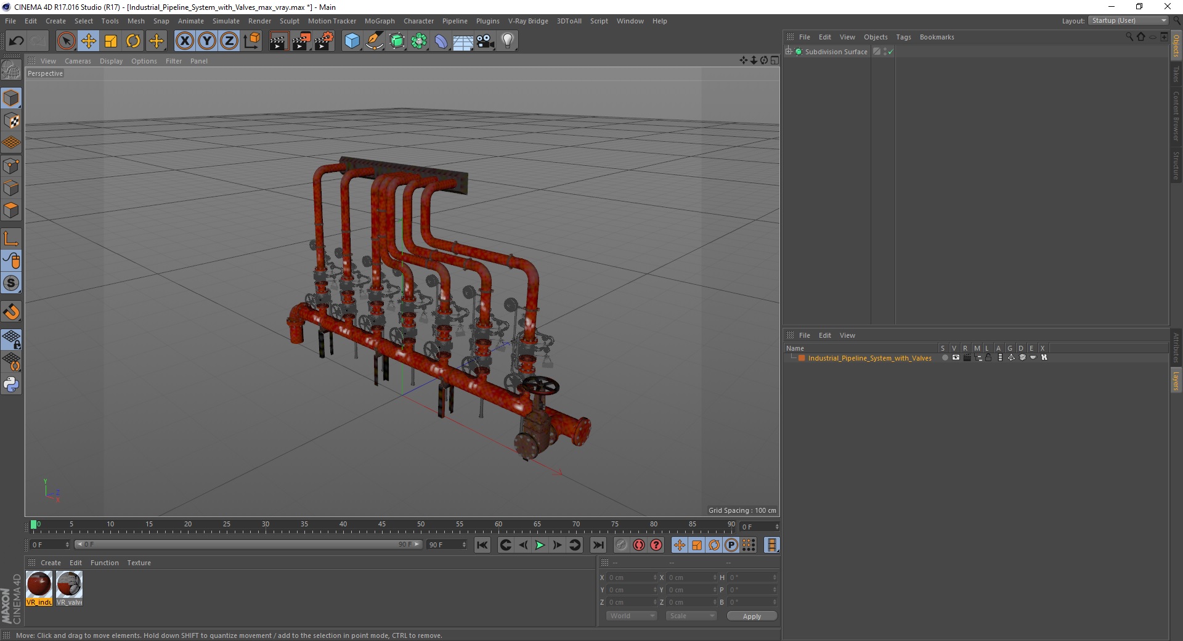
Task: Toggle Z axis lock
Action: (229, 41)
